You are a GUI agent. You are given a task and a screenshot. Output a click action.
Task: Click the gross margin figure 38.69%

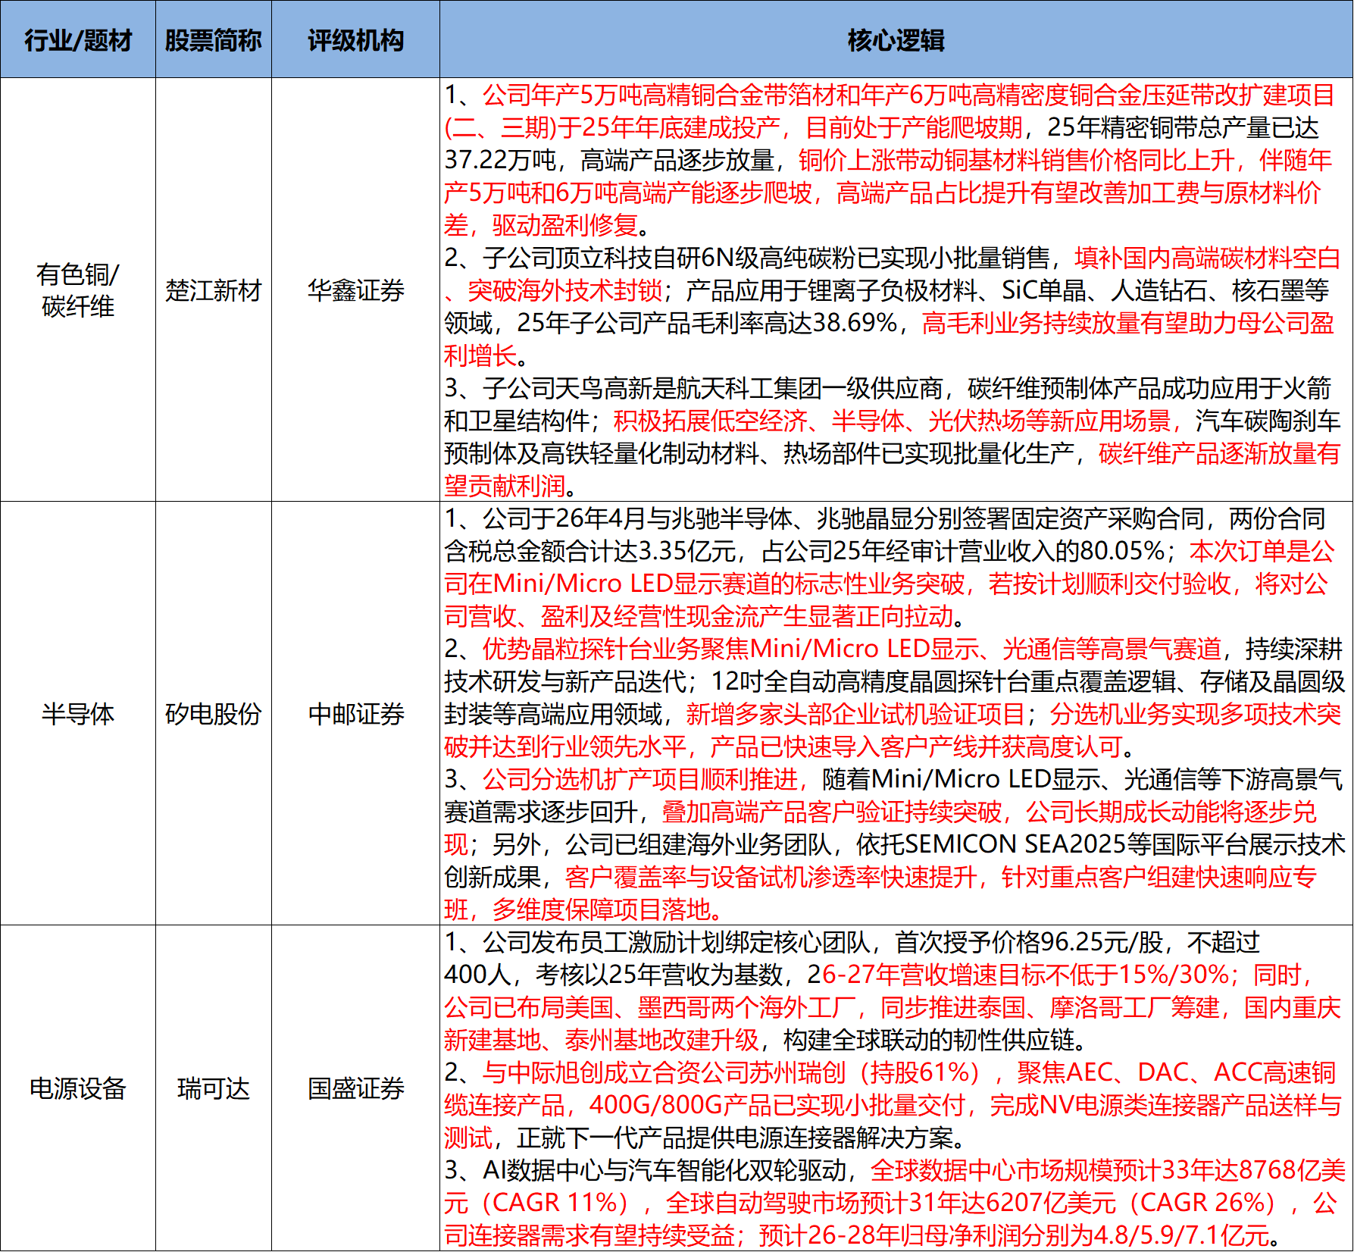click(855, 323)
